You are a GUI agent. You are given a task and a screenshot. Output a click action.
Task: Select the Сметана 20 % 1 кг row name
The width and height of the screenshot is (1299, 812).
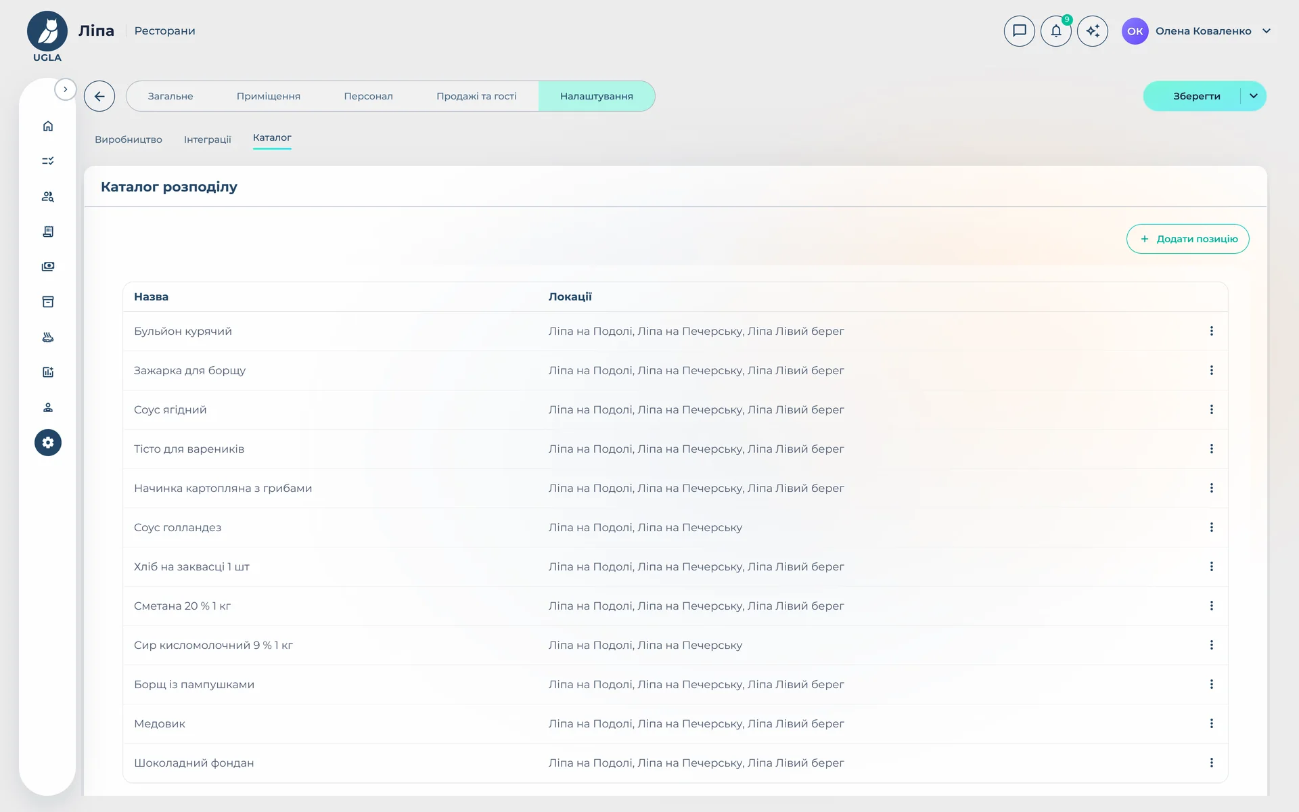[x=183, y=606]
